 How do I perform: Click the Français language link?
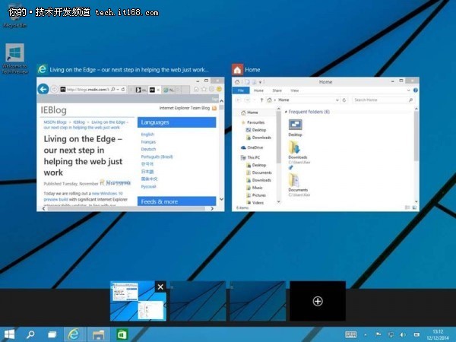147,141
